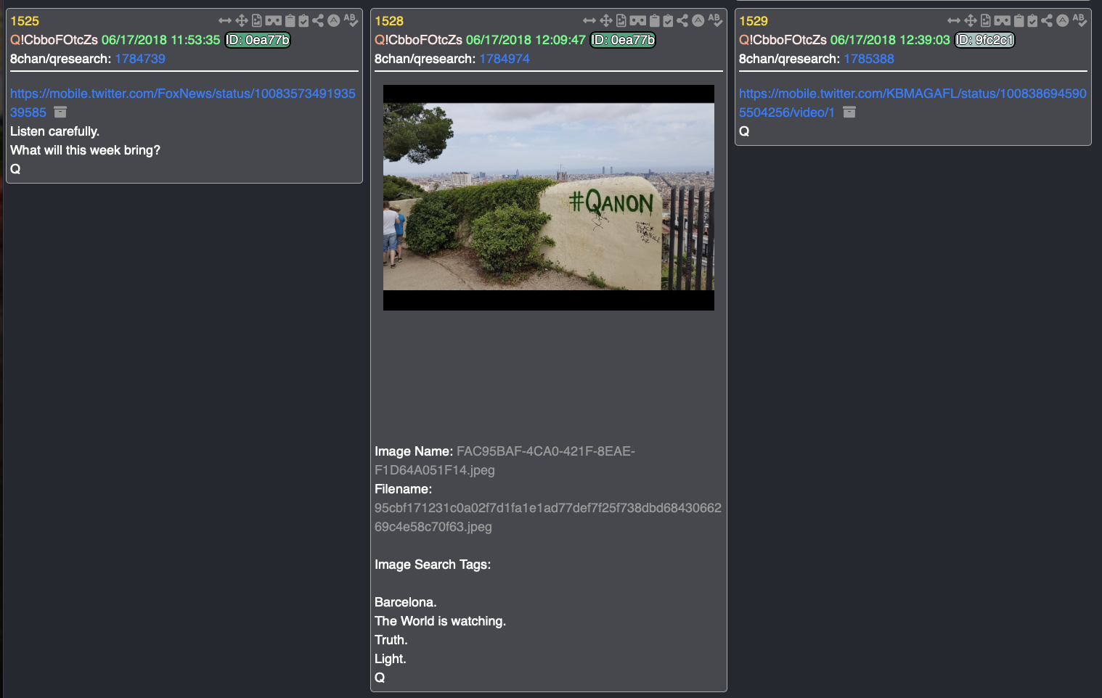Viewport: 1102px width, 698px height.
Task: Click horizontal resize arrows icon on post 1525
Action: [225, 21]
